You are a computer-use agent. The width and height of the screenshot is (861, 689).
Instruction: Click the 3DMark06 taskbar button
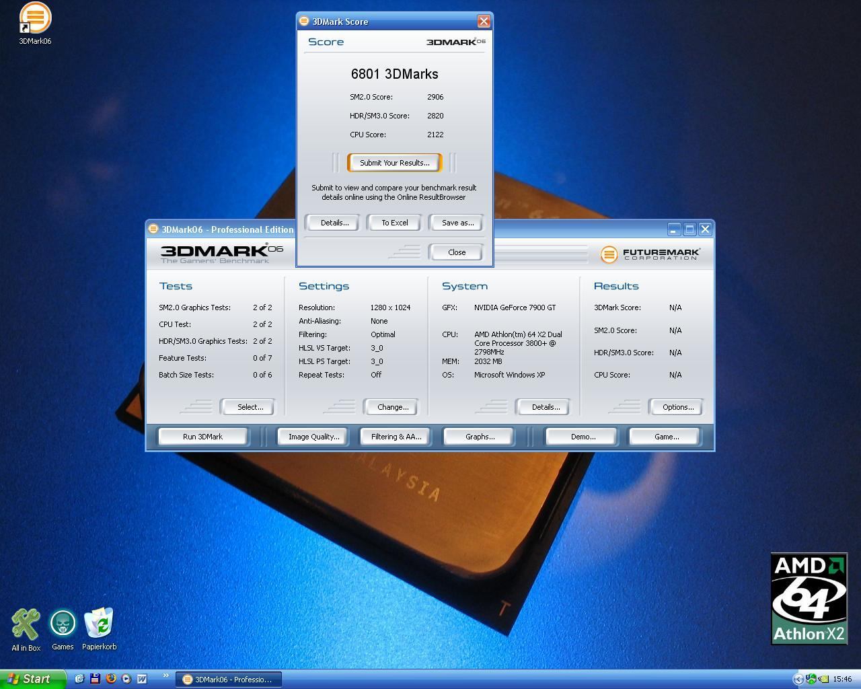click(229, 680)
